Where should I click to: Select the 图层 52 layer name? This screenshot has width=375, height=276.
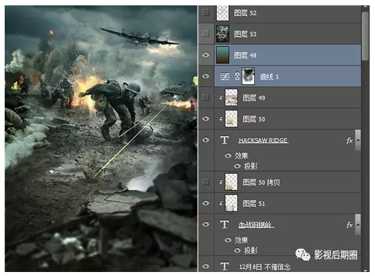(245, 13)
